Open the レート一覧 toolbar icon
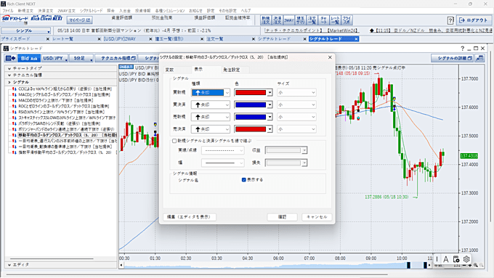 pyautogui.click(x=335, y=20)
